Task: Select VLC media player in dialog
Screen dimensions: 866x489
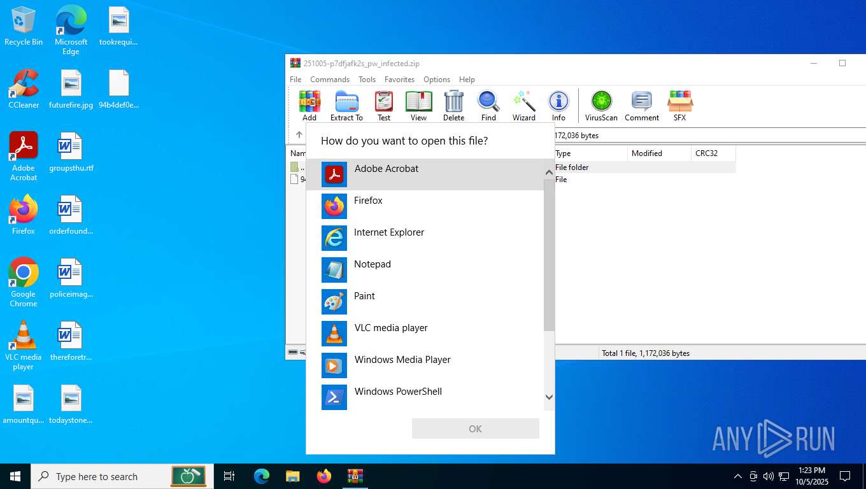Action: tap(425, 333)
